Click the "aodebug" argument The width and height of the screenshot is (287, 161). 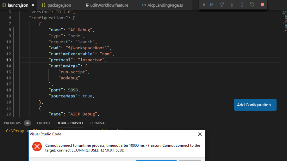click(x=69, y=78)
